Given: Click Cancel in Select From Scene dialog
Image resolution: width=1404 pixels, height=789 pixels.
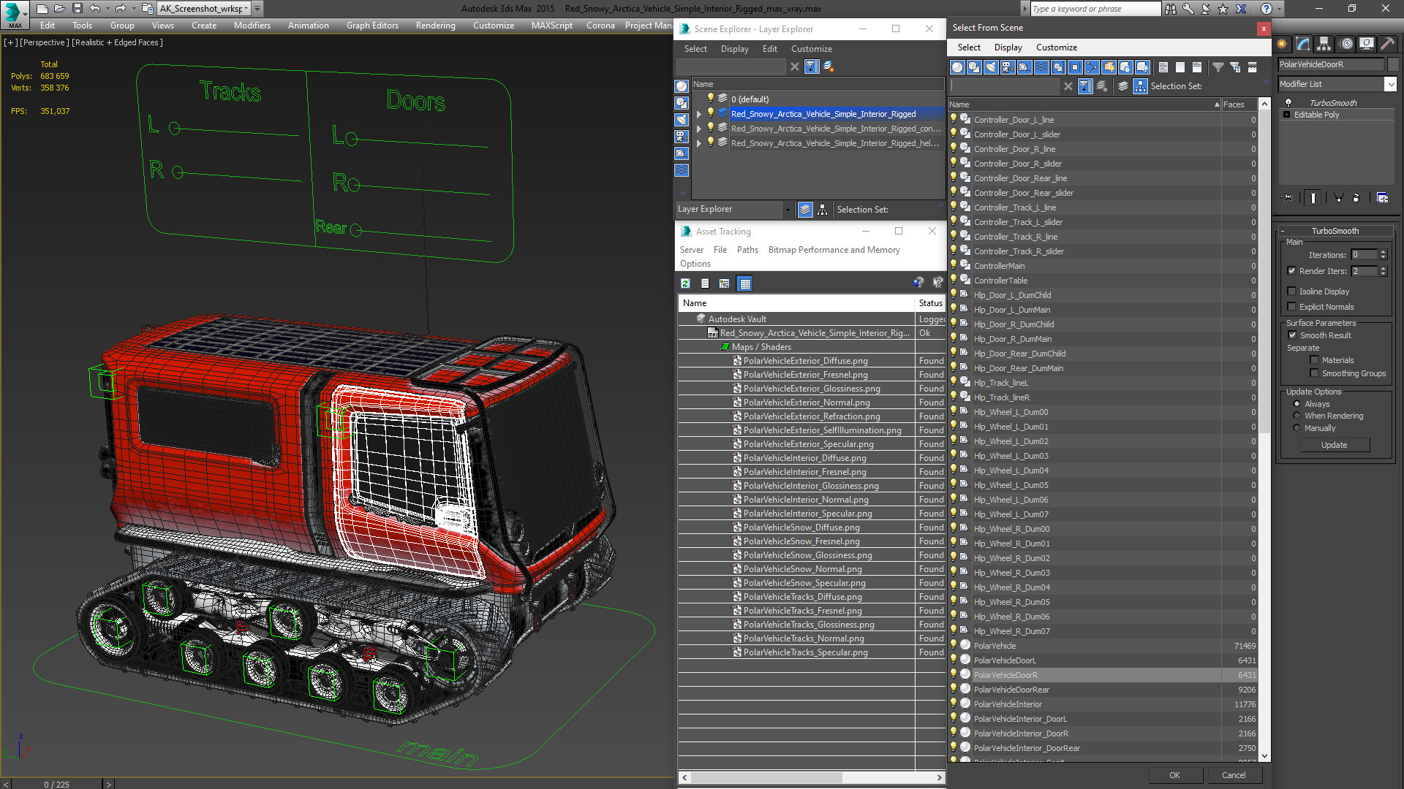Looking at the screenshot, I should 1234,775.
